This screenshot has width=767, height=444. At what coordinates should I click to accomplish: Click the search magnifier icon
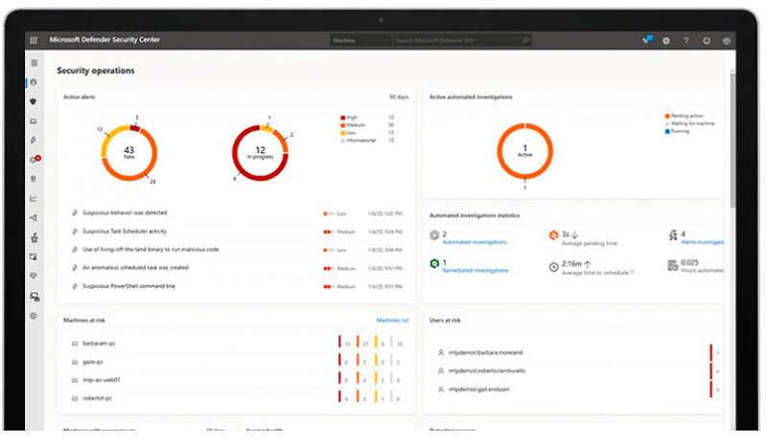click(x=525, y=40)
